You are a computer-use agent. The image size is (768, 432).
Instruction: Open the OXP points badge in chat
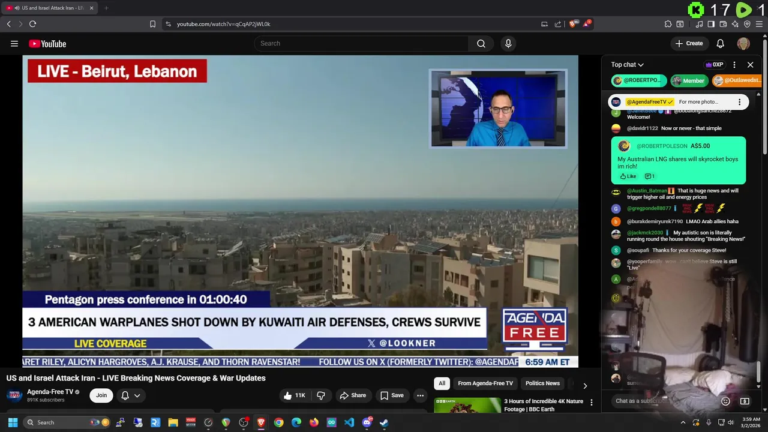pos(715,65)
